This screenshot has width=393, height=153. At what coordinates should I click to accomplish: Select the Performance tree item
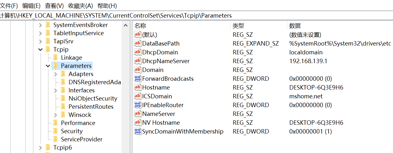78,123
